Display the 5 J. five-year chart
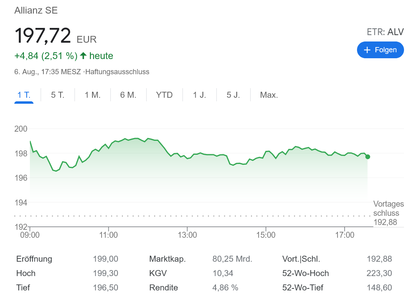 click(x=233, y=95)
